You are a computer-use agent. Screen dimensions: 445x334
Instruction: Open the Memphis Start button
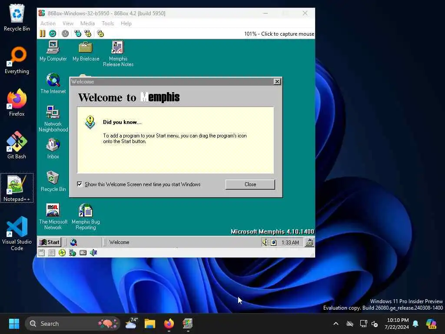pos(50,242)
